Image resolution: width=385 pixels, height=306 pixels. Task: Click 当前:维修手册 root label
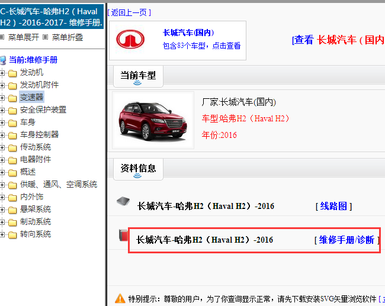[33, 60]
